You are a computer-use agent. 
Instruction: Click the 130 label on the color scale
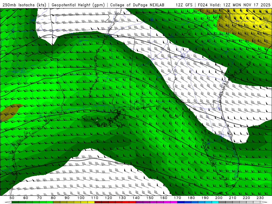(122, 198)
